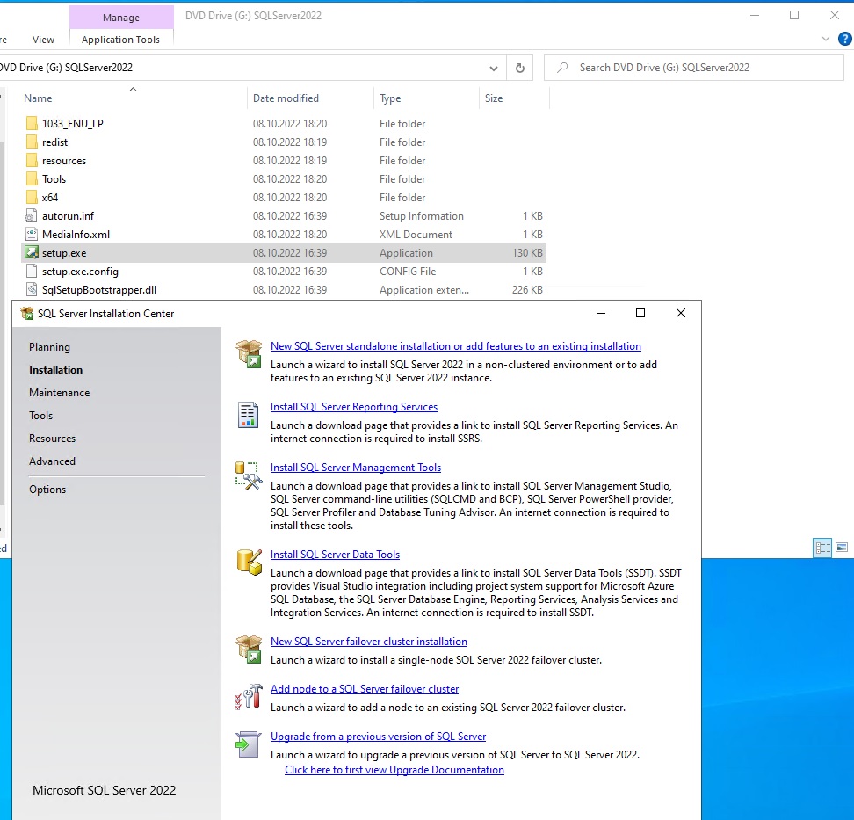Sort files by the Name column header
854x820 pixels.
[38, 98]
